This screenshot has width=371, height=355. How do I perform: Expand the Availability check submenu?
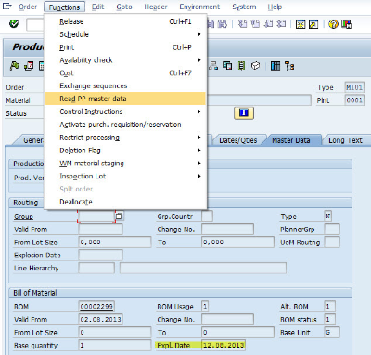click(x=199, y=60)
